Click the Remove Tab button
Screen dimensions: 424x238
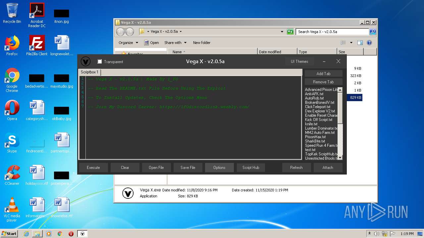[323, 82]
